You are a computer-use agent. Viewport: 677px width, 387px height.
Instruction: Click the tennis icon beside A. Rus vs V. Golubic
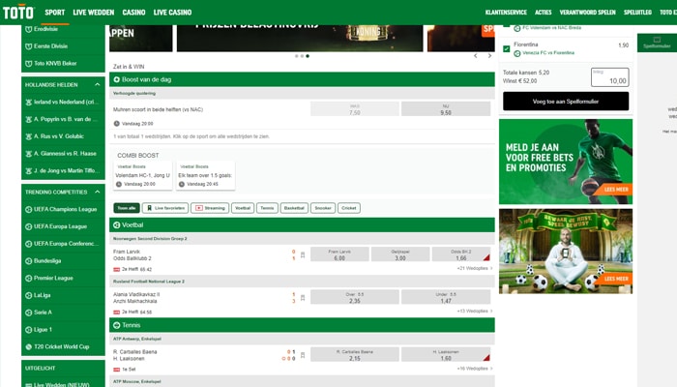28,136
